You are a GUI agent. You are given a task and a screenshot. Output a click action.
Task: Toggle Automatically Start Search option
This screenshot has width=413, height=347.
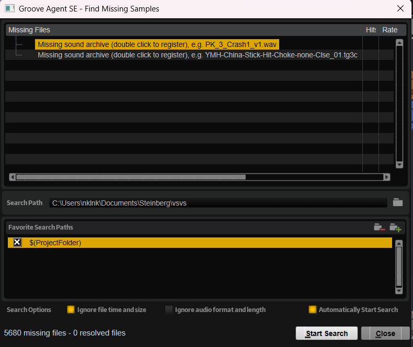pyautogui.click(x=313, y=309)
